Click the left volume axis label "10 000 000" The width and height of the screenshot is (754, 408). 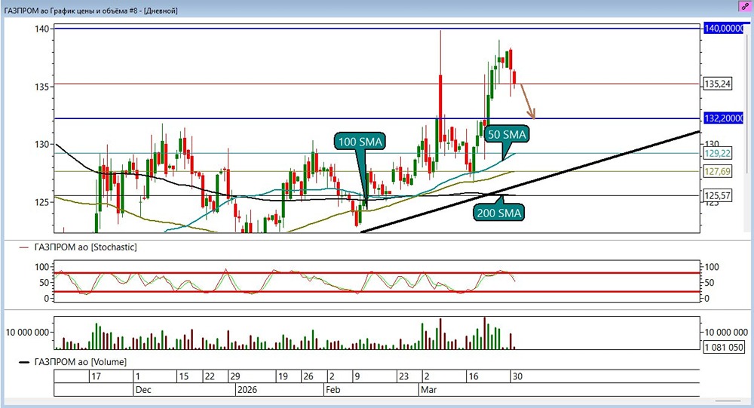tap(27, 332)
